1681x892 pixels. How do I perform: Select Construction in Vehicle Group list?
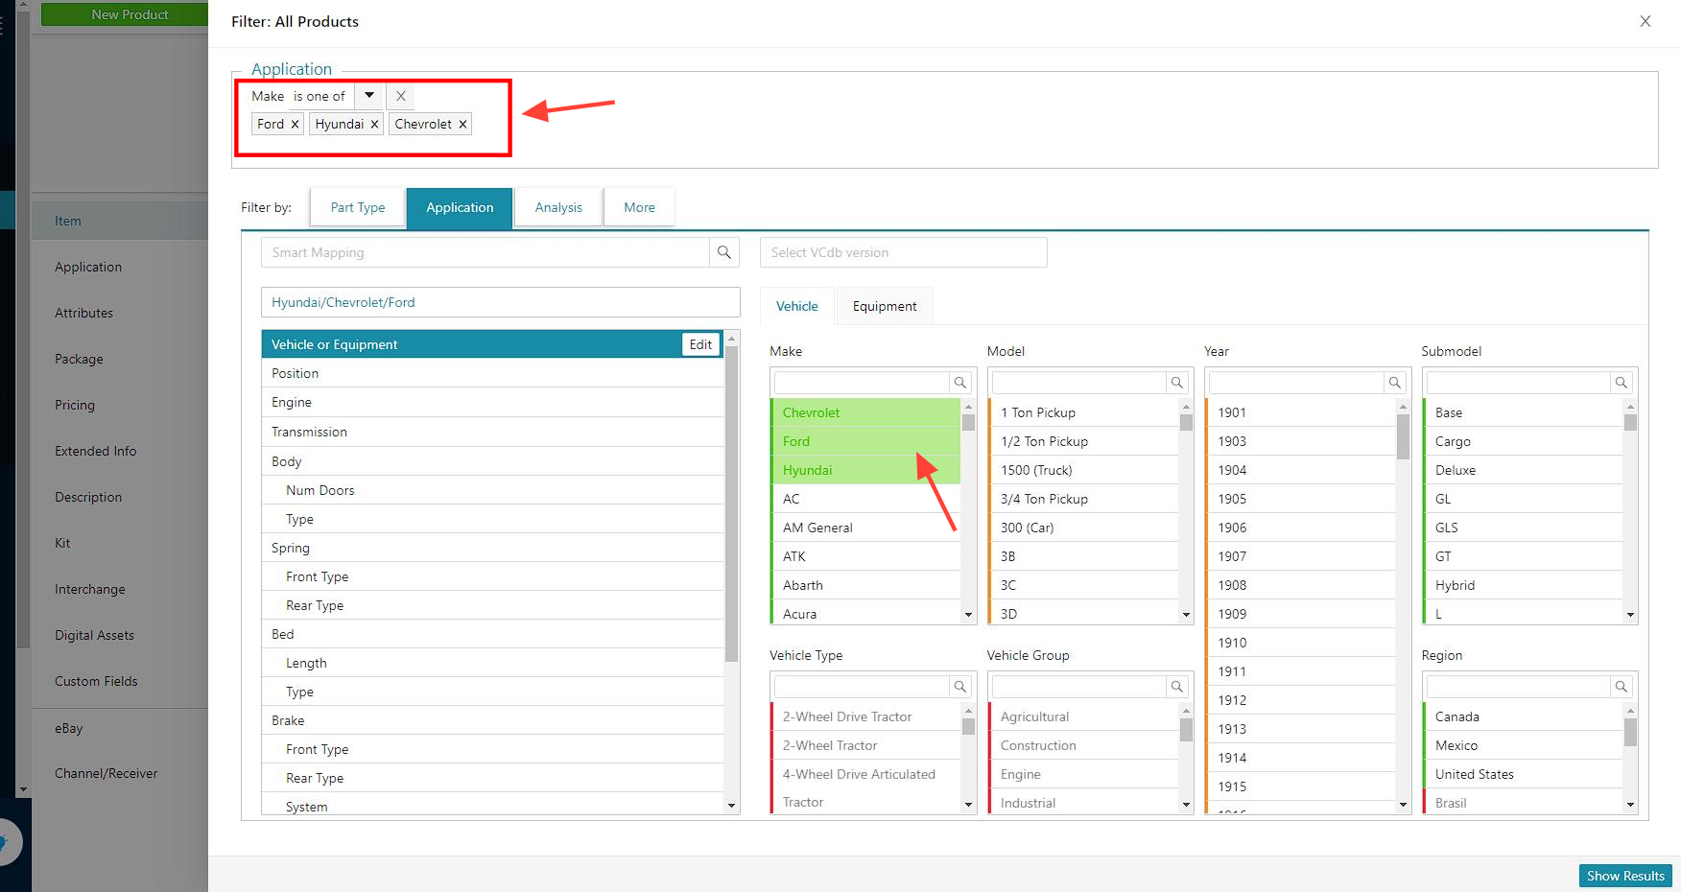pyautogui.click(x=1082, y=745)
